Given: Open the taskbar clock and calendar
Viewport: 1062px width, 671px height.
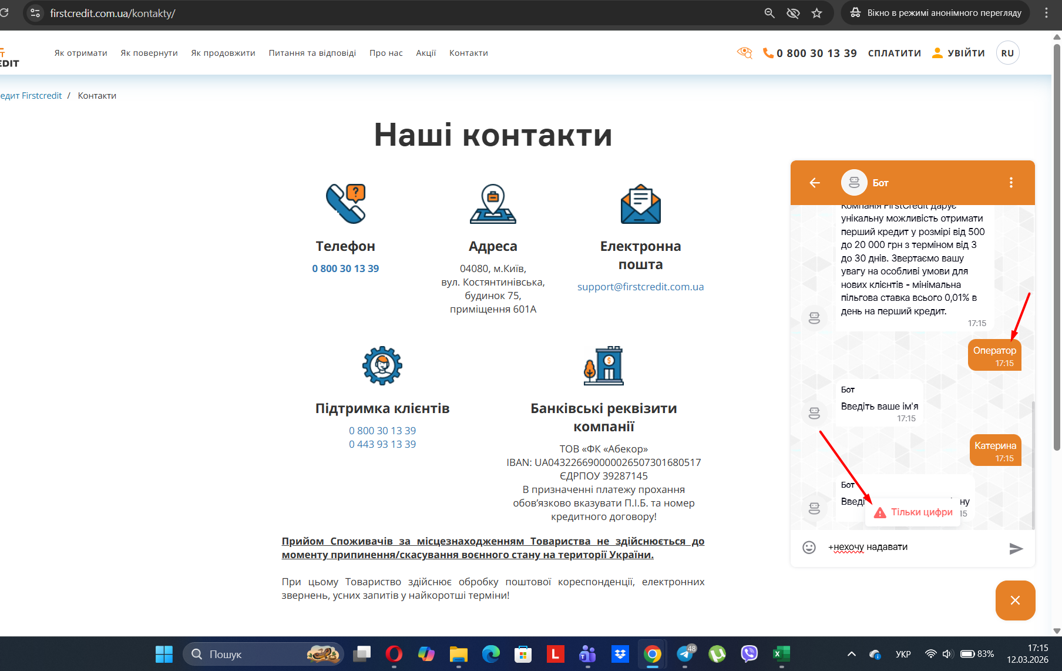Looking at the screenshot, I should point(1028,654).
